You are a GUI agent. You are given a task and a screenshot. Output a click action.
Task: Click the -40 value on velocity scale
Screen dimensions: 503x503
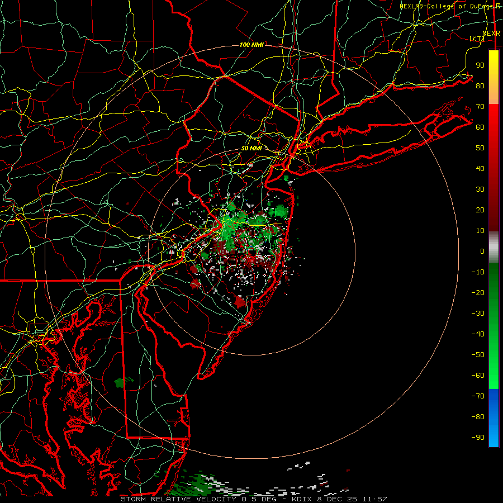[x=478, y=334]
